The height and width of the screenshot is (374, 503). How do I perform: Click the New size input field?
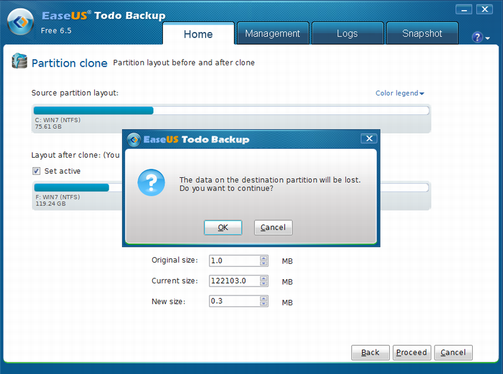(235, 301)
